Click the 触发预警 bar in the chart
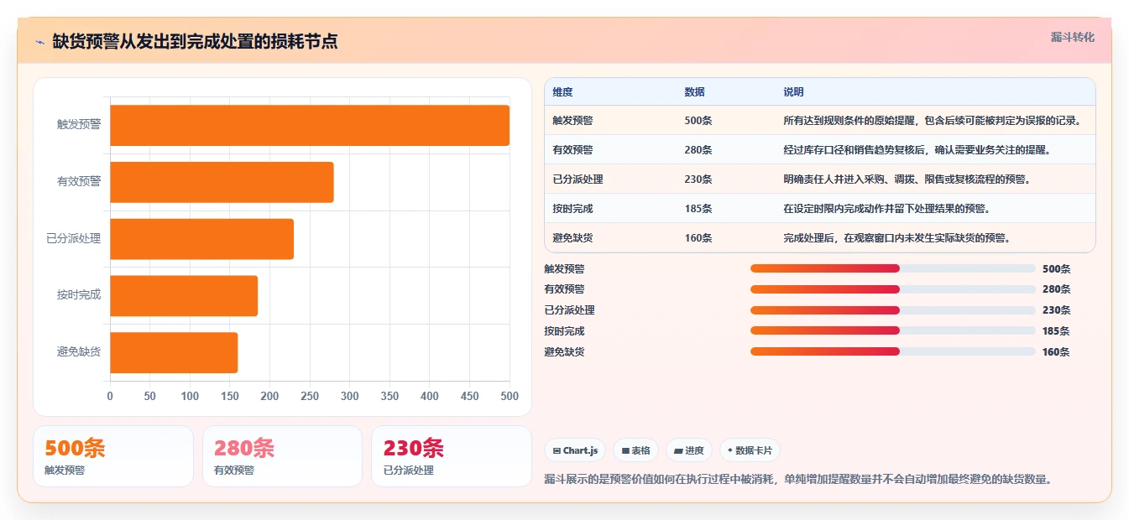Image resolution: width=1129 pixels, height=520 pixels. pos(310,125)
